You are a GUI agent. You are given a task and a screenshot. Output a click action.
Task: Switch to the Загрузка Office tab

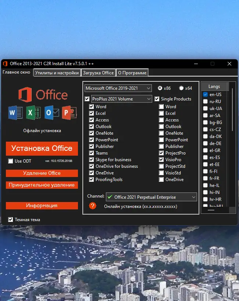[98, 73]
